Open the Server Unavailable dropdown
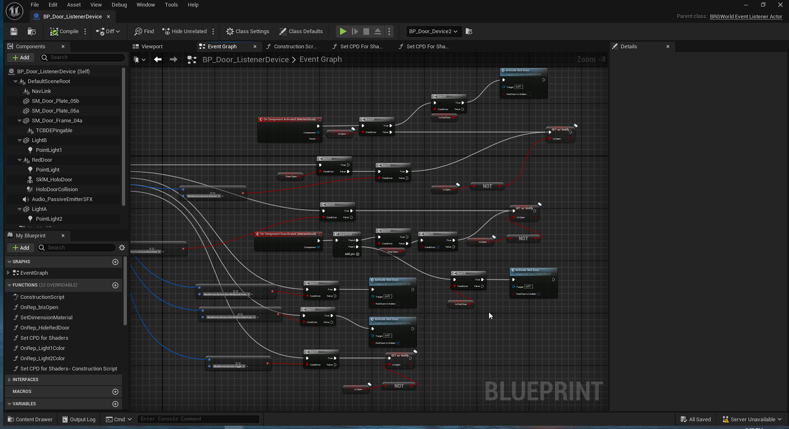789x429 pixels. tap(752, 420)
